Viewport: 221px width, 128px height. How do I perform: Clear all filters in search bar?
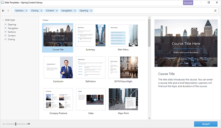(x=215, y=10)
